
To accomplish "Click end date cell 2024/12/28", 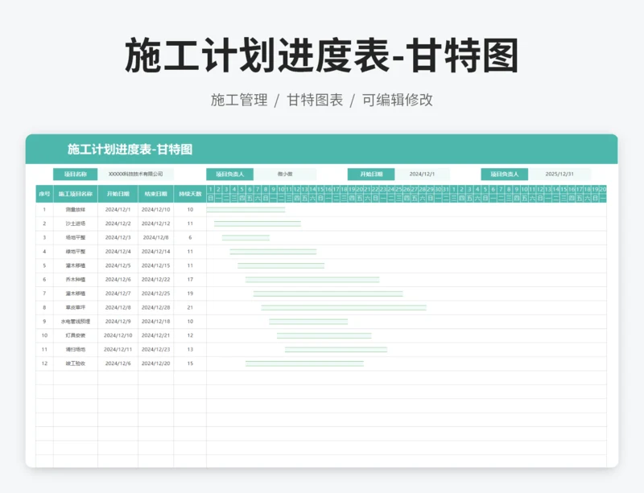I will [155, 307].
